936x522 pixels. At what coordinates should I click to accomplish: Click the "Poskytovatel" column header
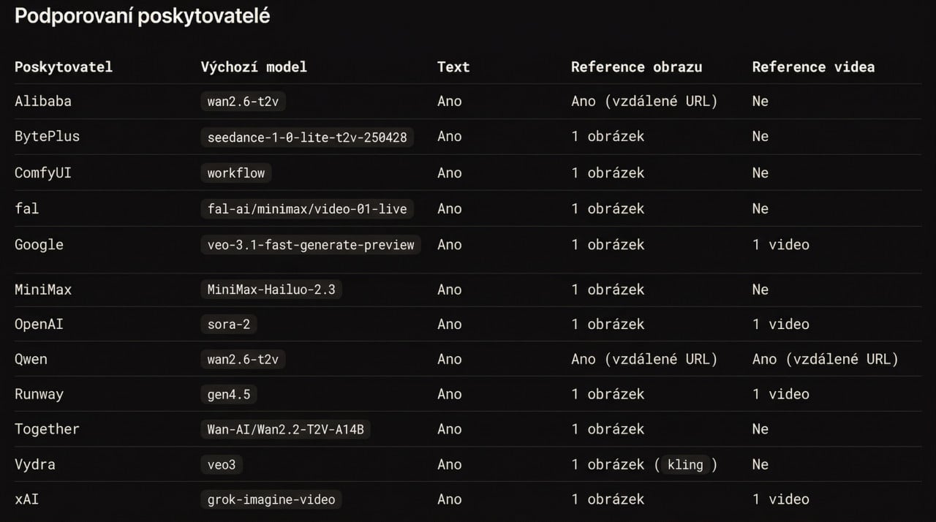[64, 67]
